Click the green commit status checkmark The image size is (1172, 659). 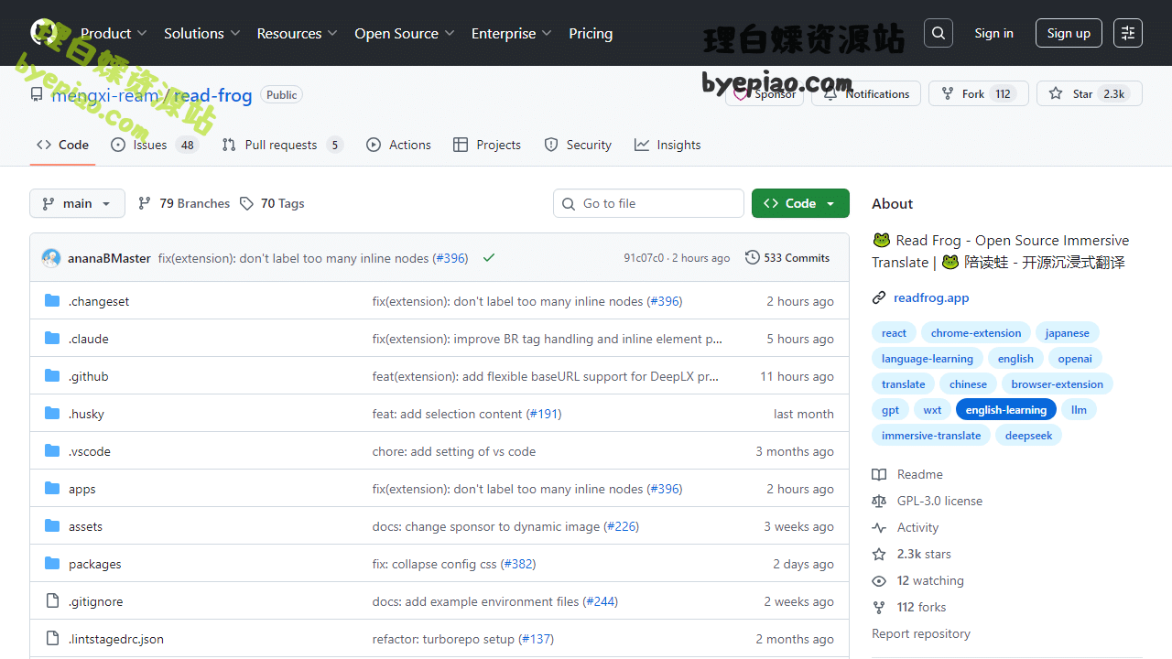click(489, 258)
